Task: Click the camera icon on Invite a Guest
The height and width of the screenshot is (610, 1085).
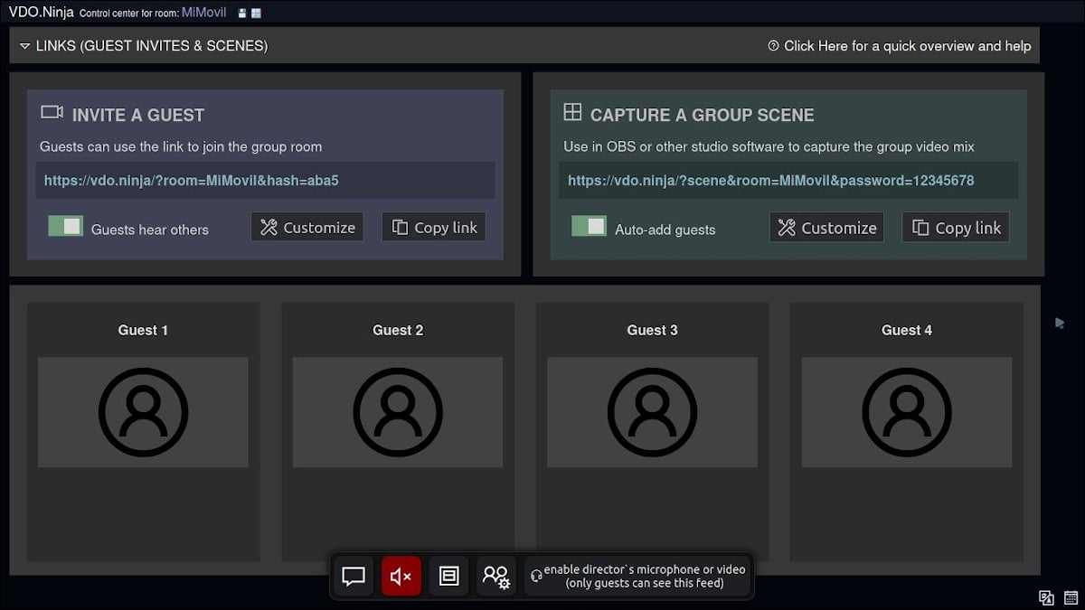Action: [x=51, y=112]
